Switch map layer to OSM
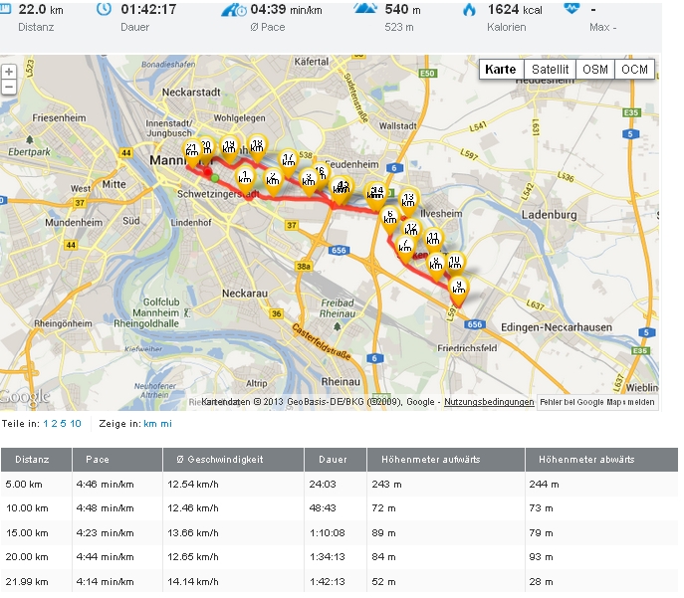 [x=595, y=70]
